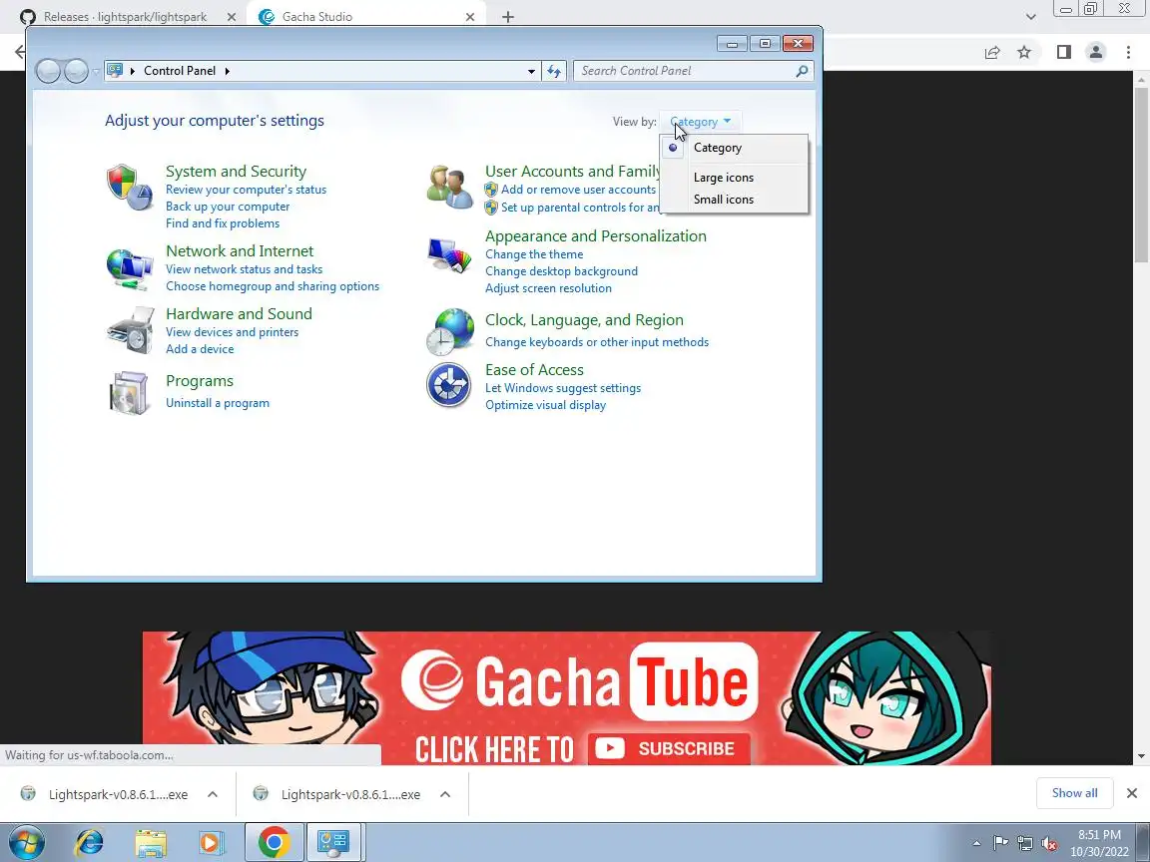Screen dimensions: 1150x862
Task: Close Chrome downloads bar
Action: 1132,793
